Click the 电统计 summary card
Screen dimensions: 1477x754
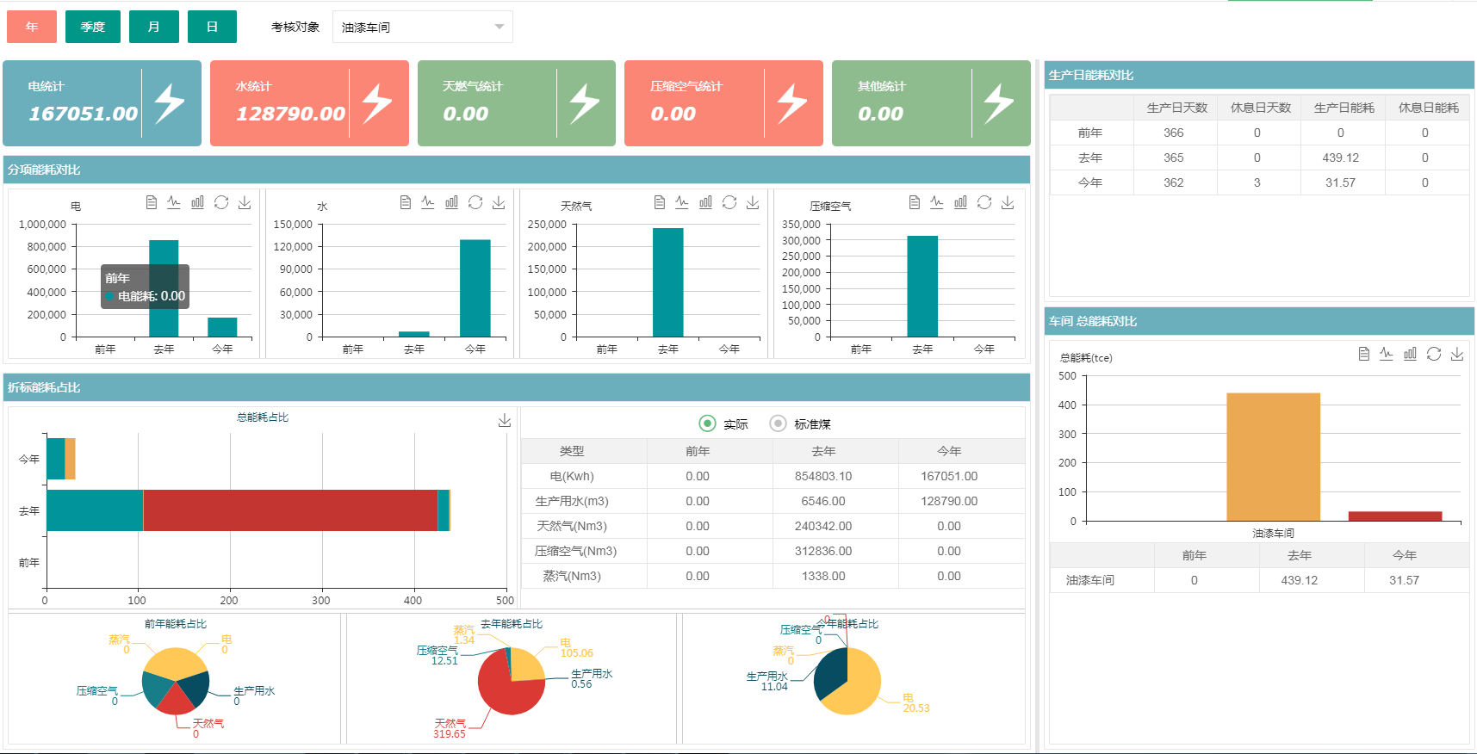click(x=102, y=103)
